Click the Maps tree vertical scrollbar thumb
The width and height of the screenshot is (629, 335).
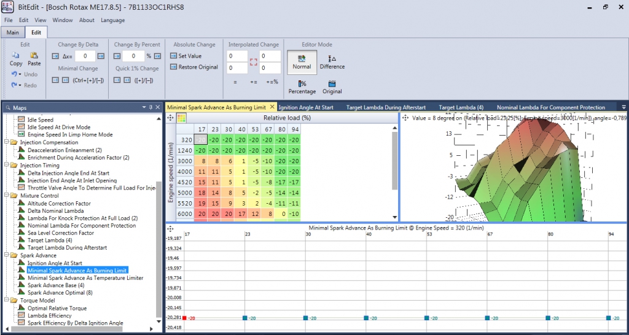[x=158, y=248]
